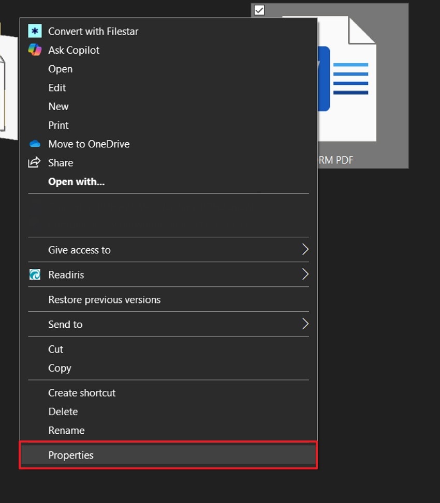This screenshot has width=440, height=503.
Task: Choose Rename for the PDF file
Action: click(66, 430)
